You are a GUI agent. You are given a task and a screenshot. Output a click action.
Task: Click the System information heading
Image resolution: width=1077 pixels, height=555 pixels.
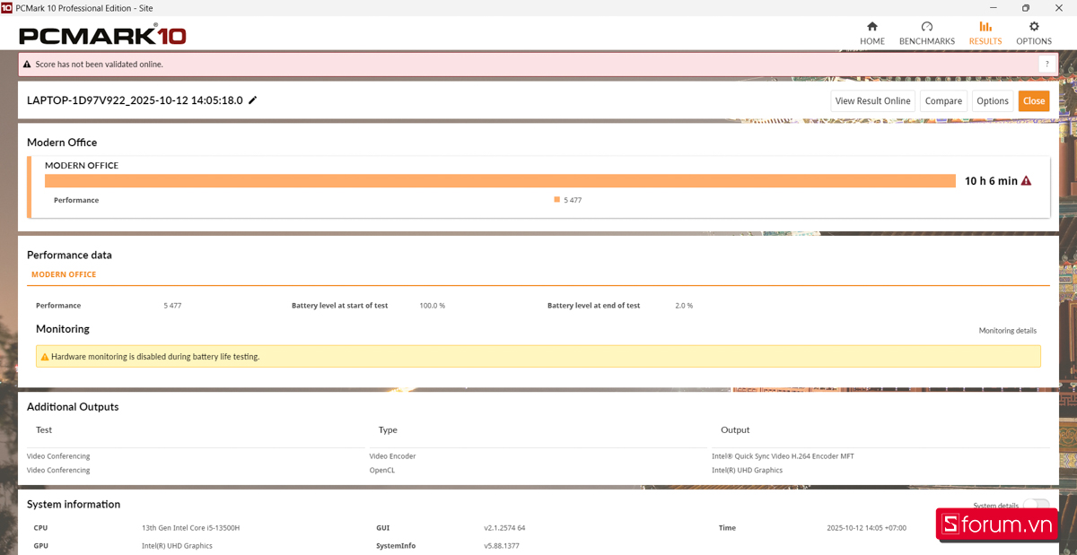[x=74, y=505]
